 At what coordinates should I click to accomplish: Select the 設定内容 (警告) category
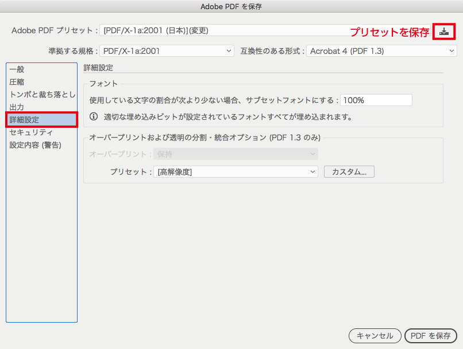[41, 145]
